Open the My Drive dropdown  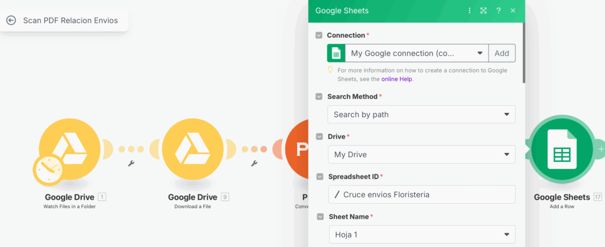tap(422, 154)
